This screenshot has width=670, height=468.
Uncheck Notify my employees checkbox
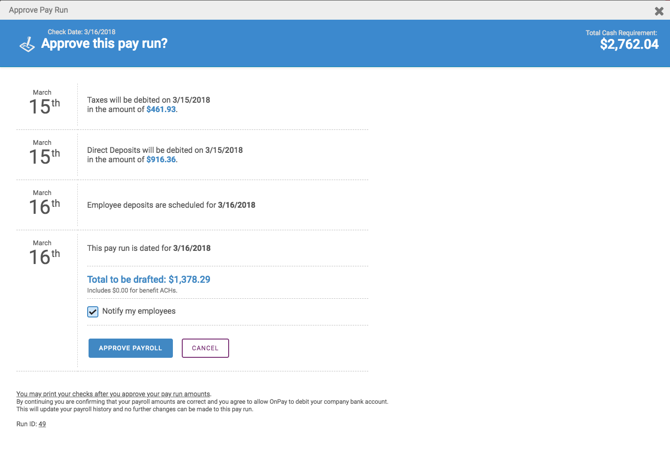click(93, 312)
